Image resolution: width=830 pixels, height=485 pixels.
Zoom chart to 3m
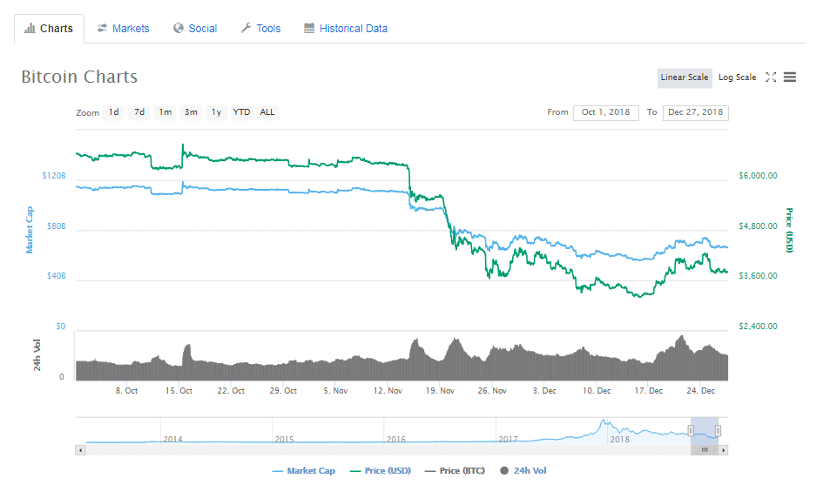coord(191,112)
